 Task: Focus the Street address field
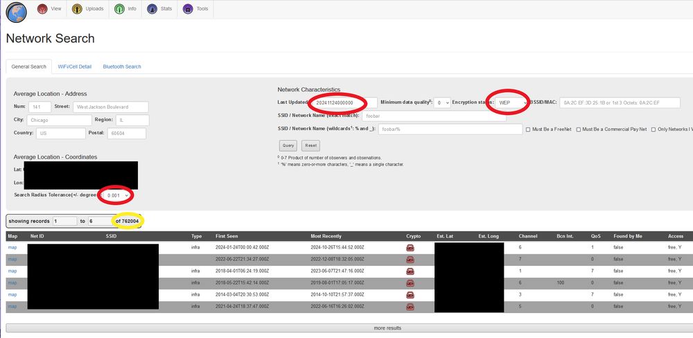110,107
